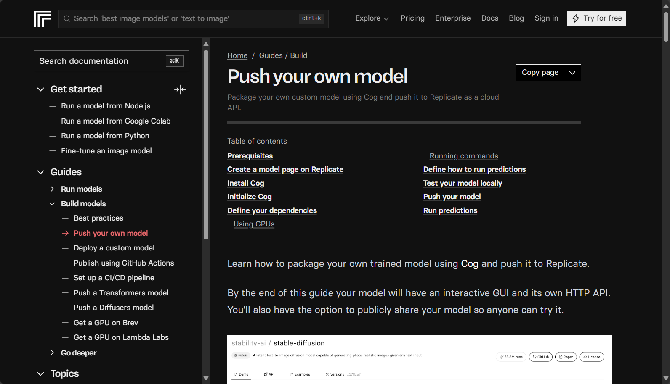The image size is (670, 384).
Task: Click the sidebar scrollbar up arrow
Action: [x=206, y=44]
